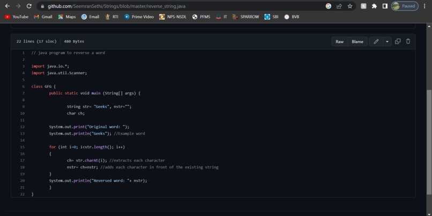Open the YouTube bookmark
The width and height of the screenshot is (432, 216).
(x=17, y=17)
